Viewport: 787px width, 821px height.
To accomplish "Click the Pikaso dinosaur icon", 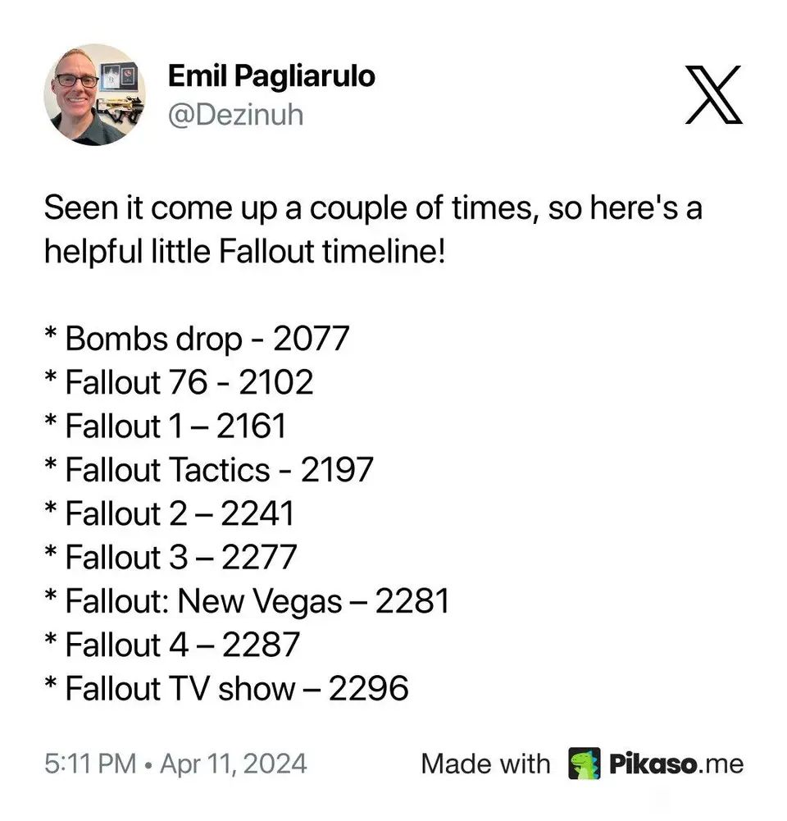I will tap(585, 764).
